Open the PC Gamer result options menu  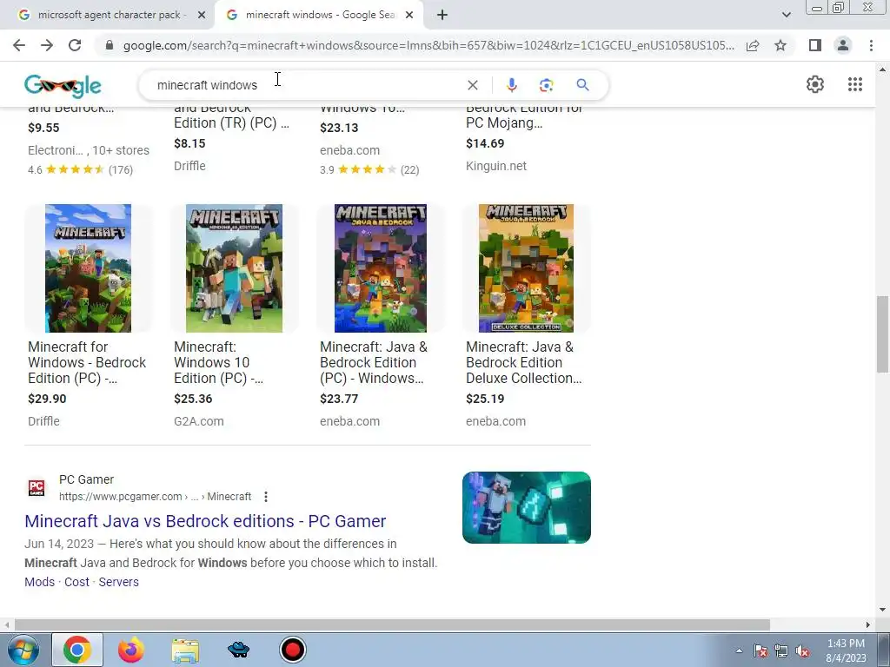pos(266,497)
